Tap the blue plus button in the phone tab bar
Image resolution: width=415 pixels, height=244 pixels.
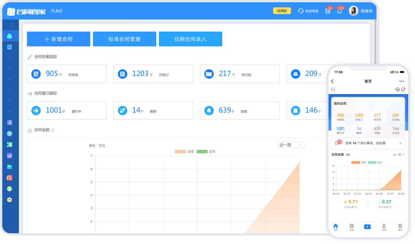click(367, 227)
